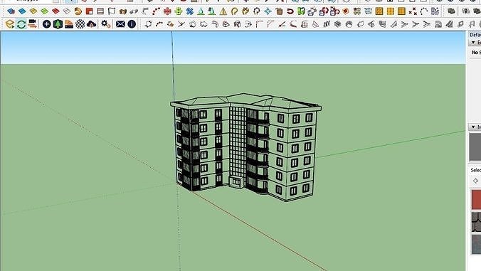Click the green puzzle piece icon

point(301,11)
